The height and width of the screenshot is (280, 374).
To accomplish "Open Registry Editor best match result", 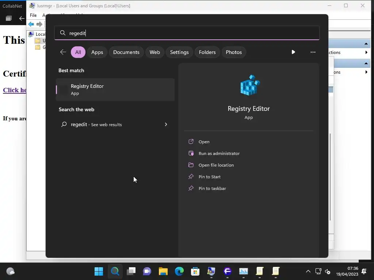I will 115,90.
